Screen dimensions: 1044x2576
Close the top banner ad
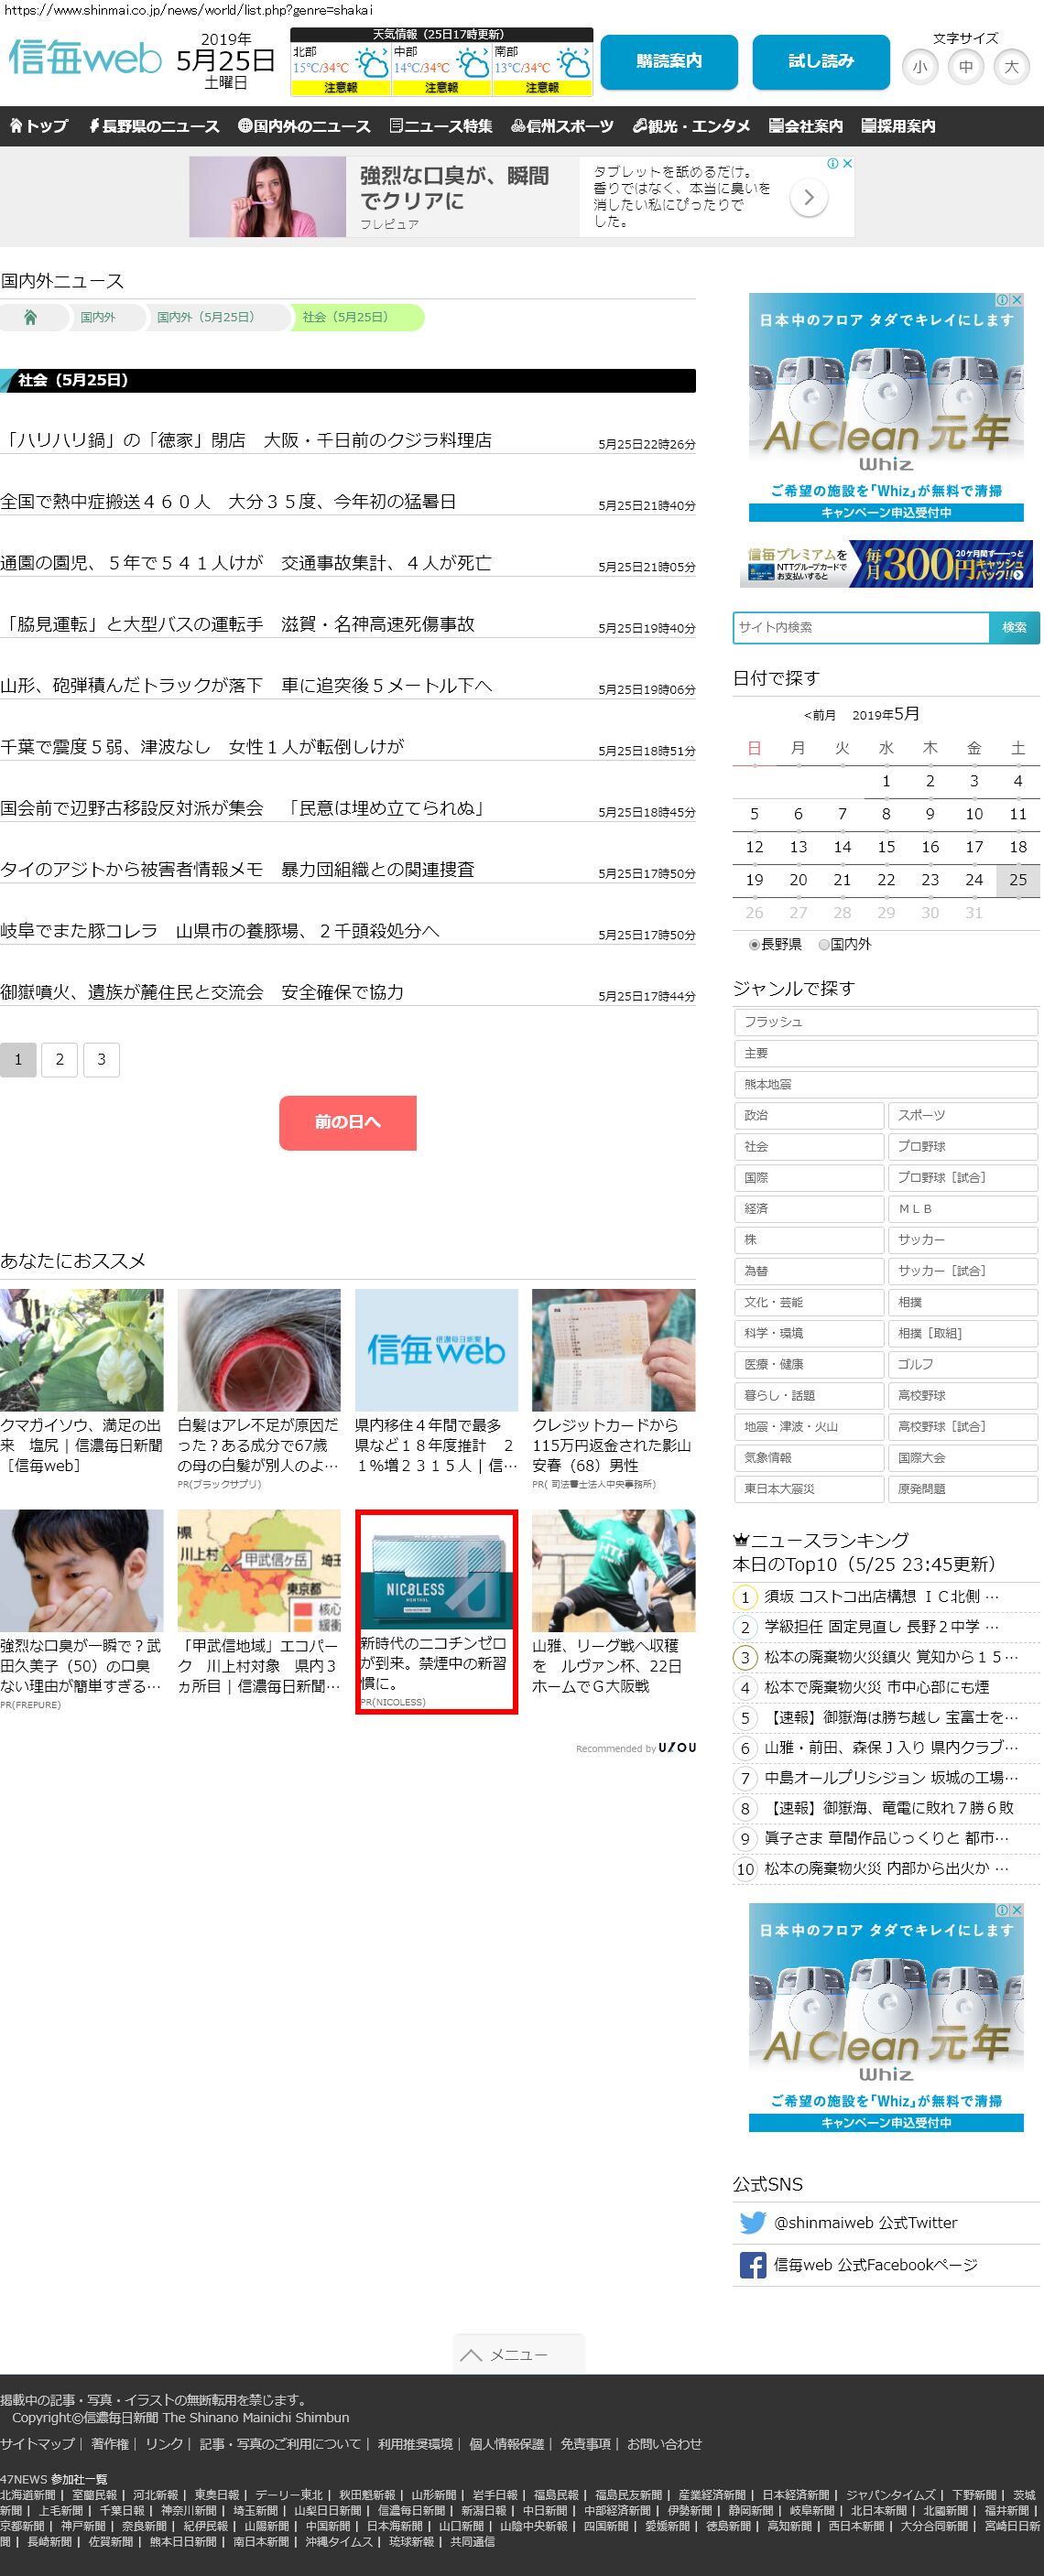[847, 163]
